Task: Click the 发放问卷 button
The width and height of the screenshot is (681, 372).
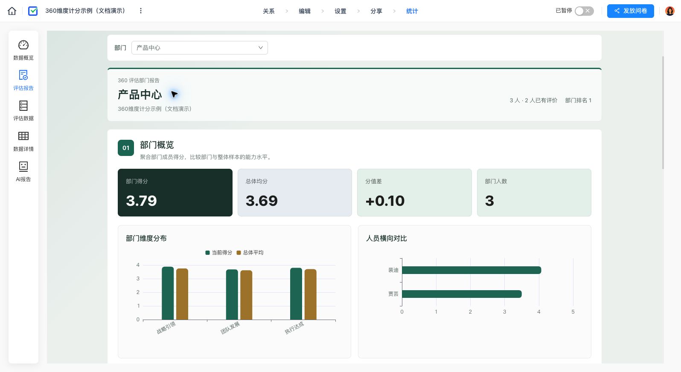Action: (x=631, y=11)
